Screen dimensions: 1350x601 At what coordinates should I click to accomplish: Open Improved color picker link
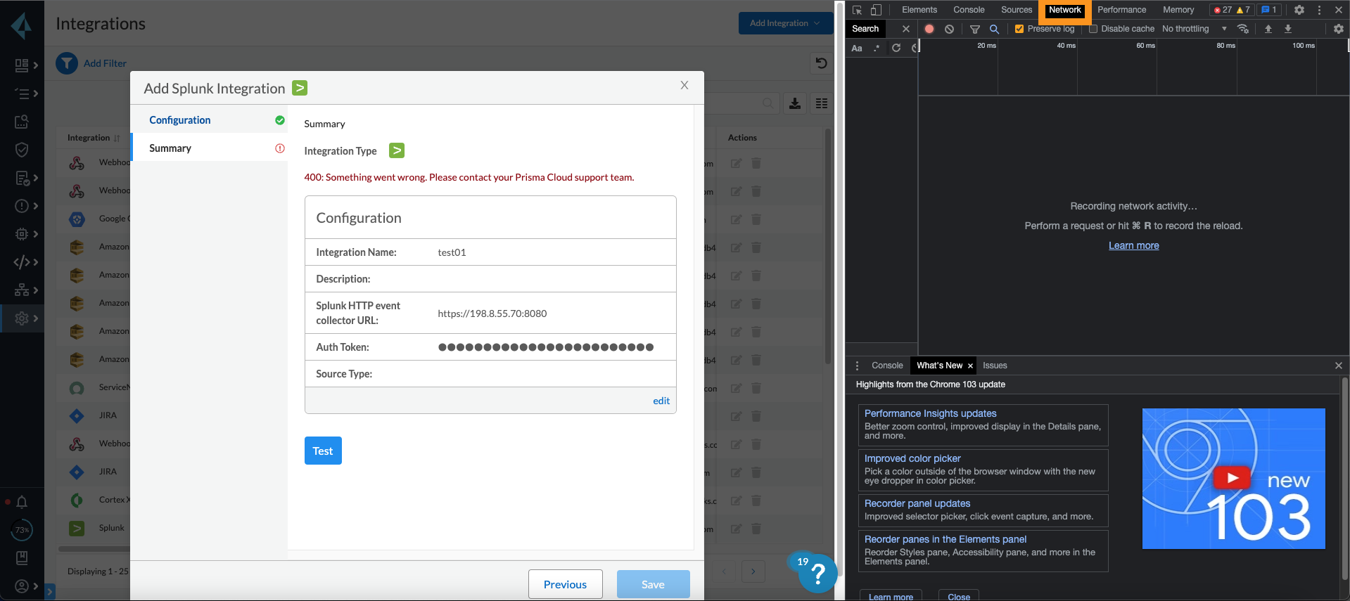coord(912,458)
